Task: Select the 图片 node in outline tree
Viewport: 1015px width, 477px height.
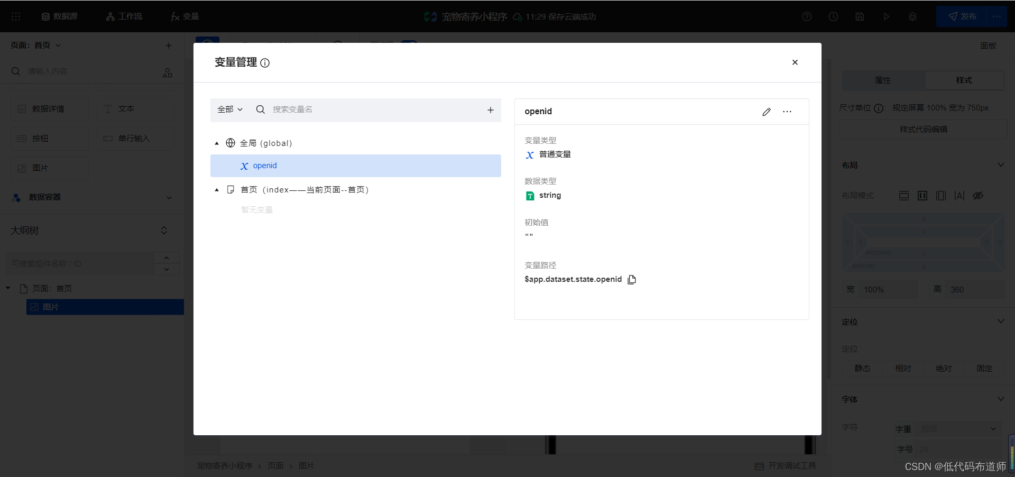Action: pos(105,307)
